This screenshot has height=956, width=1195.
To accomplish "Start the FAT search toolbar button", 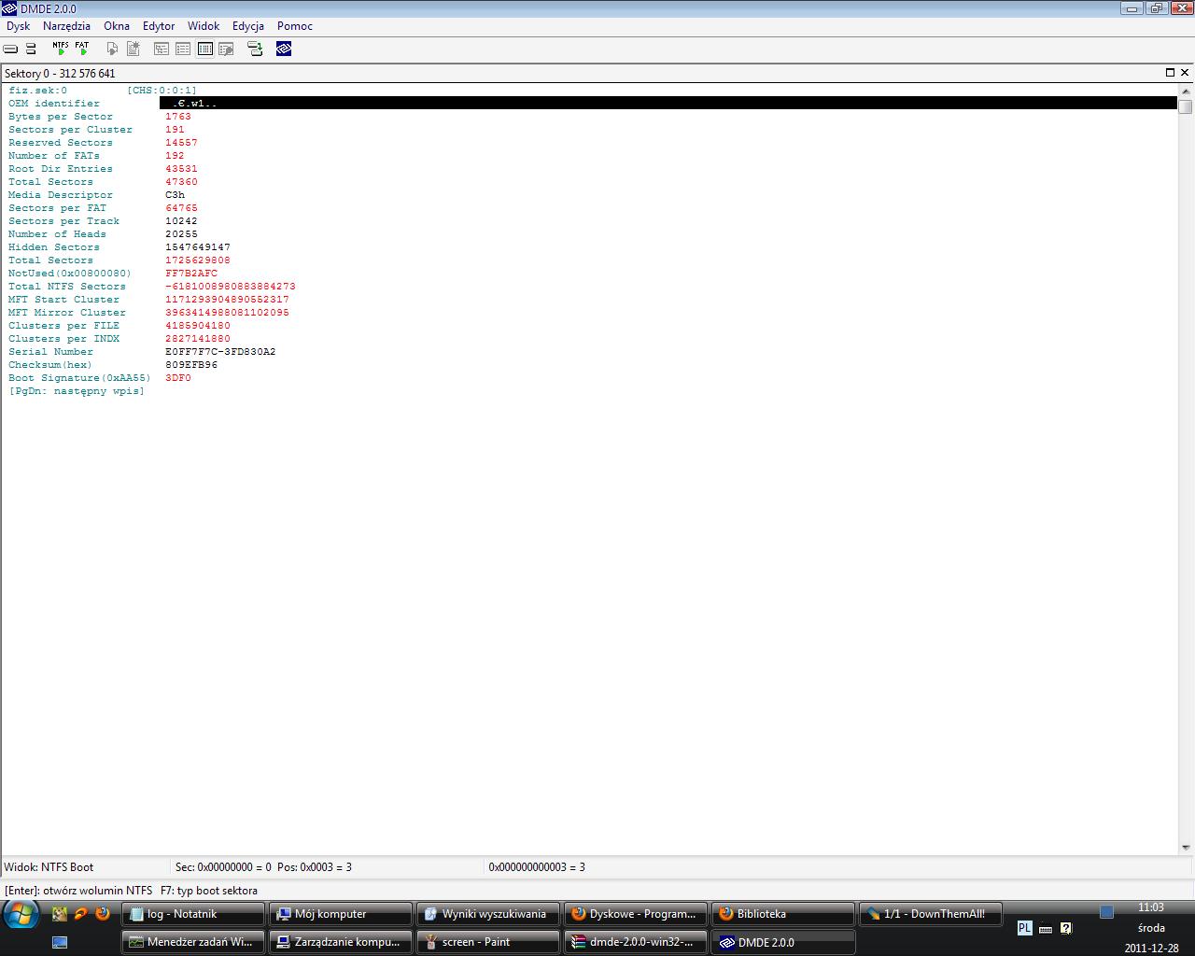I will 82,49.
